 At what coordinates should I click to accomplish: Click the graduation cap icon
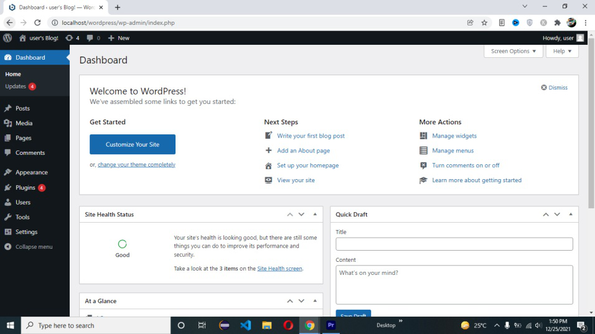point(423,180)
